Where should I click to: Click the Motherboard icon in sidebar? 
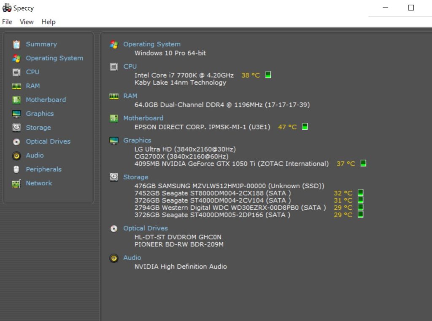point(16,100)
